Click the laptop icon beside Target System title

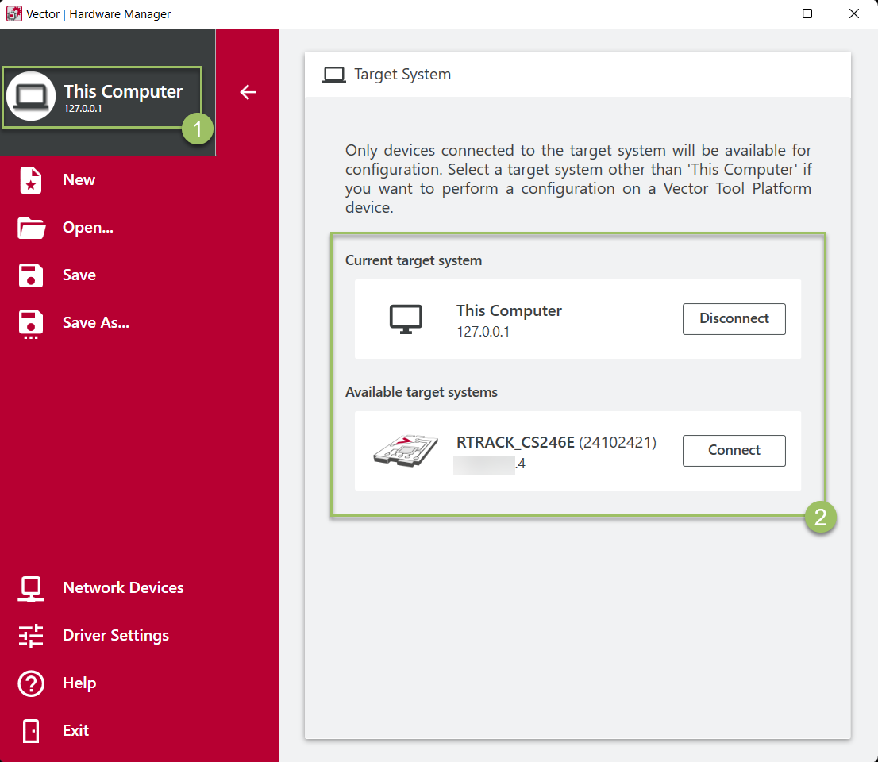pyautogui.click(x=334, y=75)
